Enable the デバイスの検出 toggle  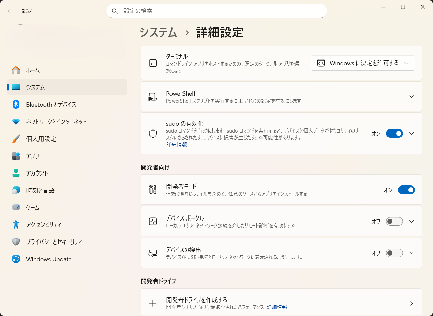click(395, 253)
